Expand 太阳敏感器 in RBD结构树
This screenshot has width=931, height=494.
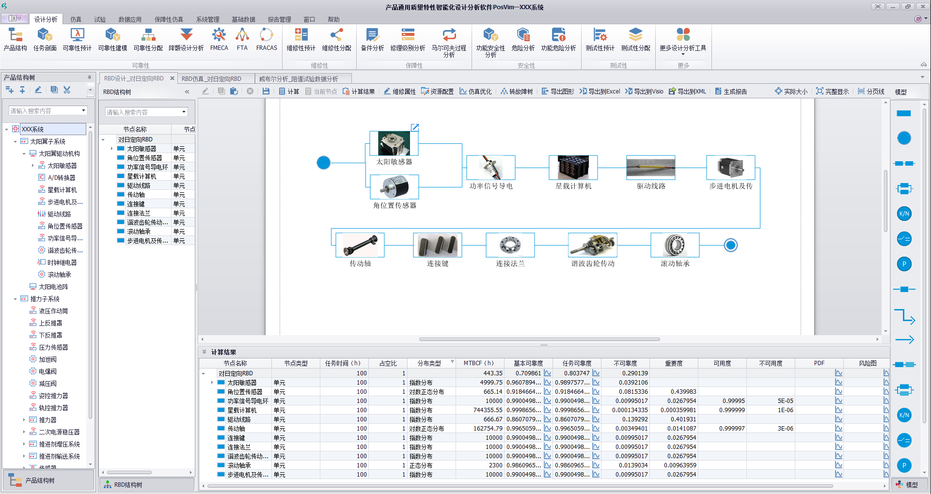coord(112,149)
